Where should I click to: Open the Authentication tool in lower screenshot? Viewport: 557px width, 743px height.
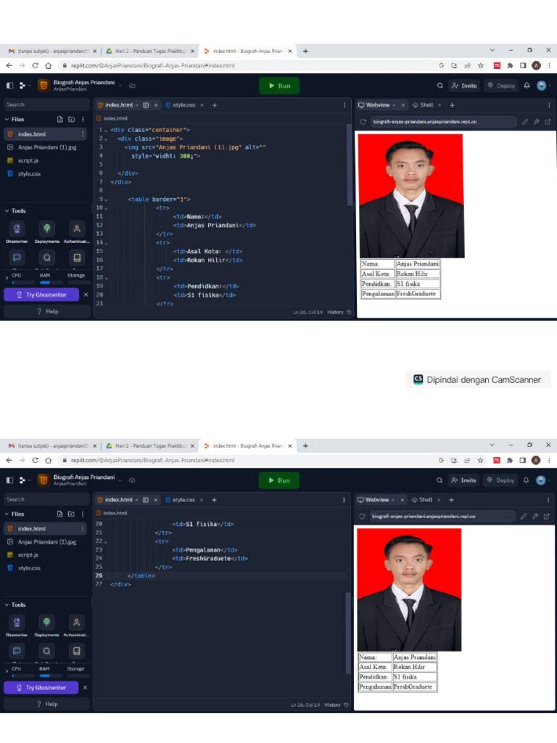click(x=76, y=622)
